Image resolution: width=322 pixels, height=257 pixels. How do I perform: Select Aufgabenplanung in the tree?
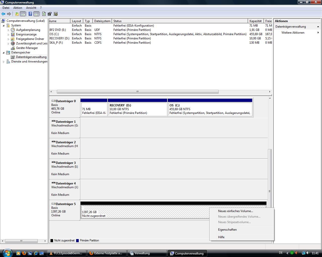coord(28,30)
